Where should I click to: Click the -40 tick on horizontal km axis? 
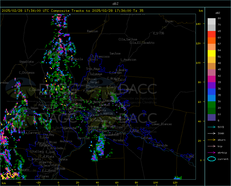tap(19, 183)
